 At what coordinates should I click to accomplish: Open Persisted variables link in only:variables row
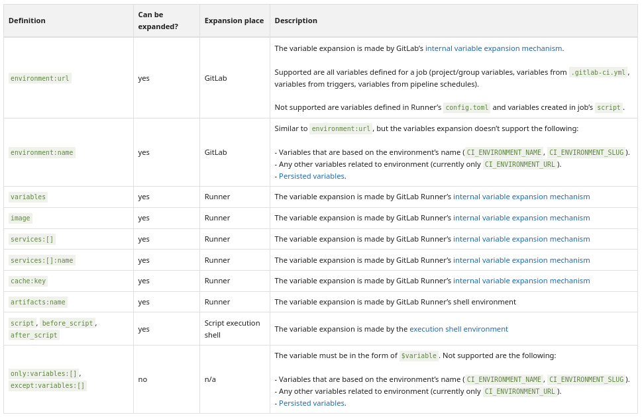coord(311,403)
